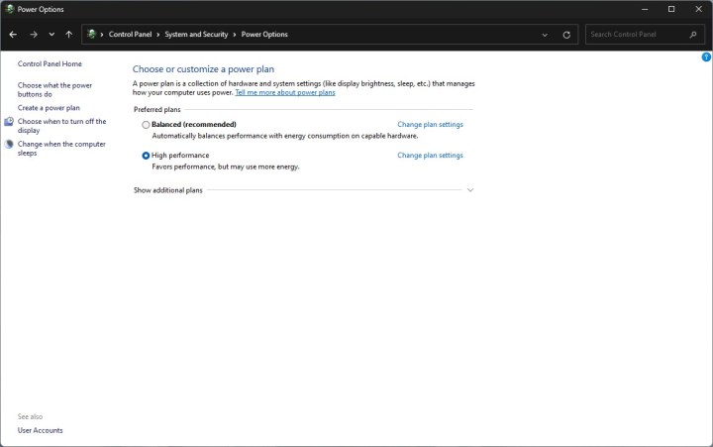This screenshot has width=713, height=447.
Task: Select the Balanced (recommended) radio button
Action: 147,125
